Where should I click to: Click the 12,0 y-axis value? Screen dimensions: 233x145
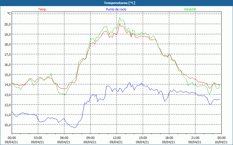tap(8, 105)
